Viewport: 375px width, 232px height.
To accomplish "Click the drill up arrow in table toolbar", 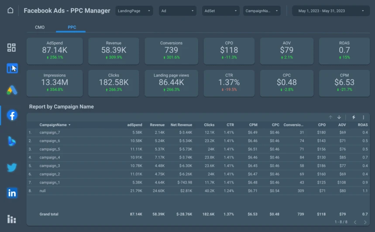I will click(330, 118).
